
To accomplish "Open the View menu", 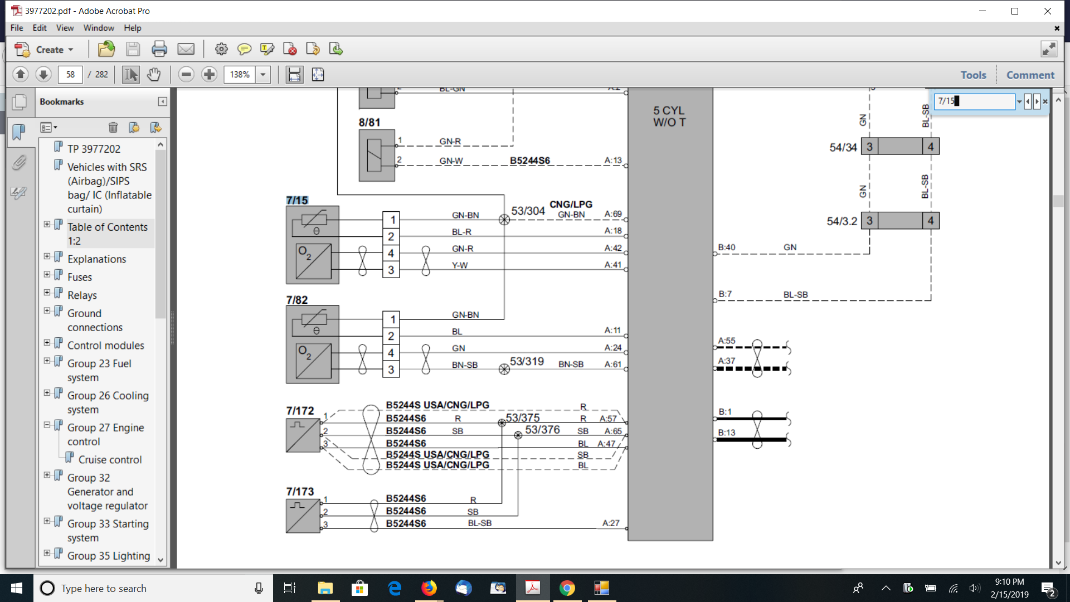I will coord(65,28).
